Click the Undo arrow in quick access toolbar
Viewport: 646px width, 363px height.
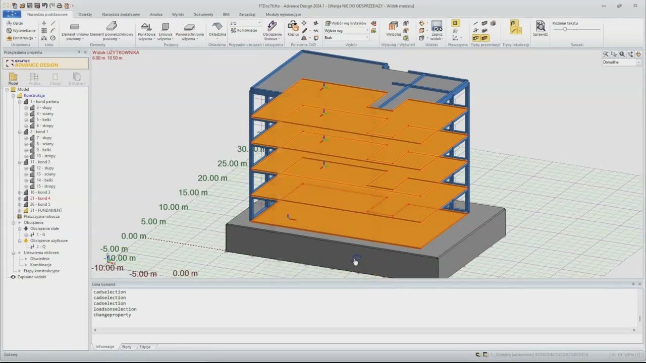[45, 6]
